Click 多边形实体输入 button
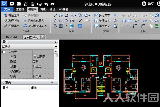 tap(35, 26)
